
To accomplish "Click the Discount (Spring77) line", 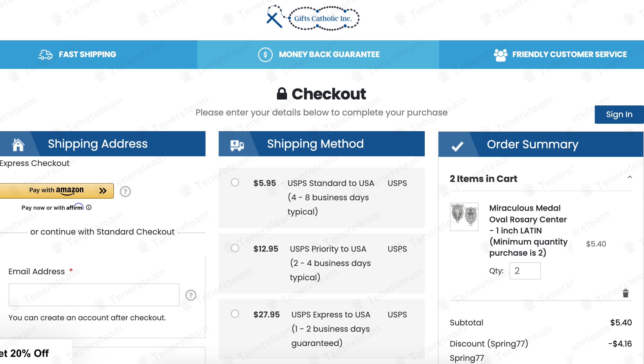I will coord(489,343).
